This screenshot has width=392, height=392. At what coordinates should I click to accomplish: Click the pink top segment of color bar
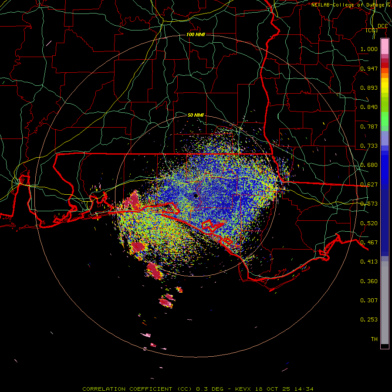point(385,47)
